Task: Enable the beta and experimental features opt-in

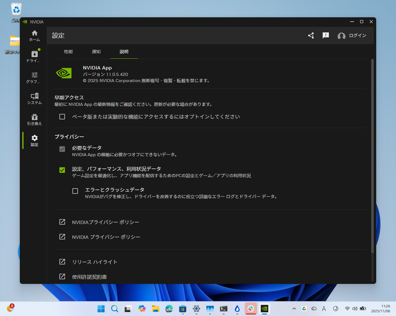Action: click(62, 116)
